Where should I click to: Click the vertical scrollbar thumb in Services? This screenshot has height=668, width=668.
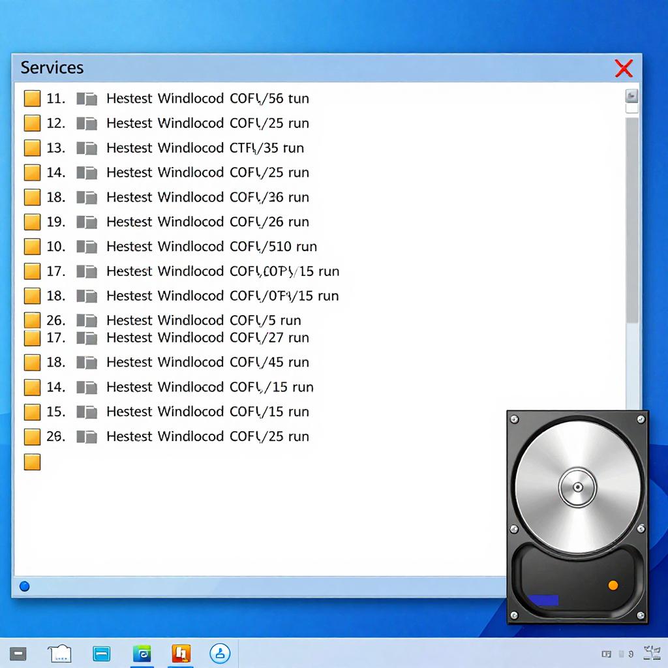tap(631, 220)
